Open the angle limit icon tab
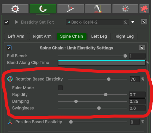This screenshot has height=133, width=153. [71, 9]
